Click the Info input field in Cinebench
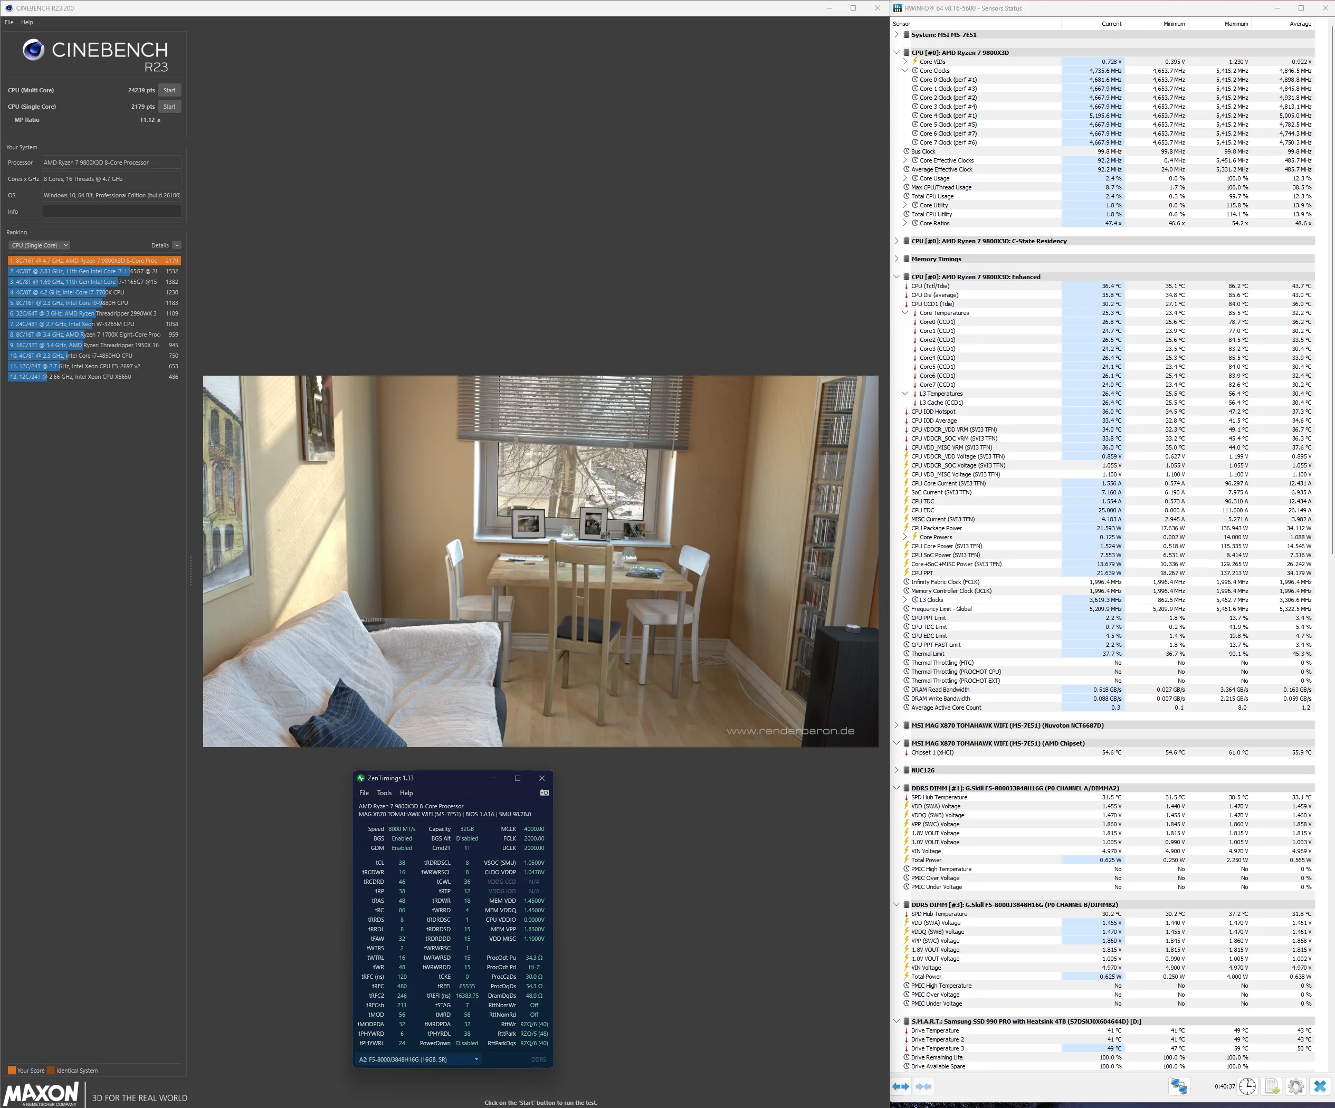 click(111, 212)
